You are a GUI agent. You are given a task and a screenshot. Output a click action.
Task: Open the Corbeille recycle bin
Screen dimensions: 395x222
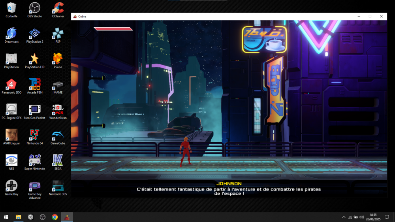[x=11, y=8]
